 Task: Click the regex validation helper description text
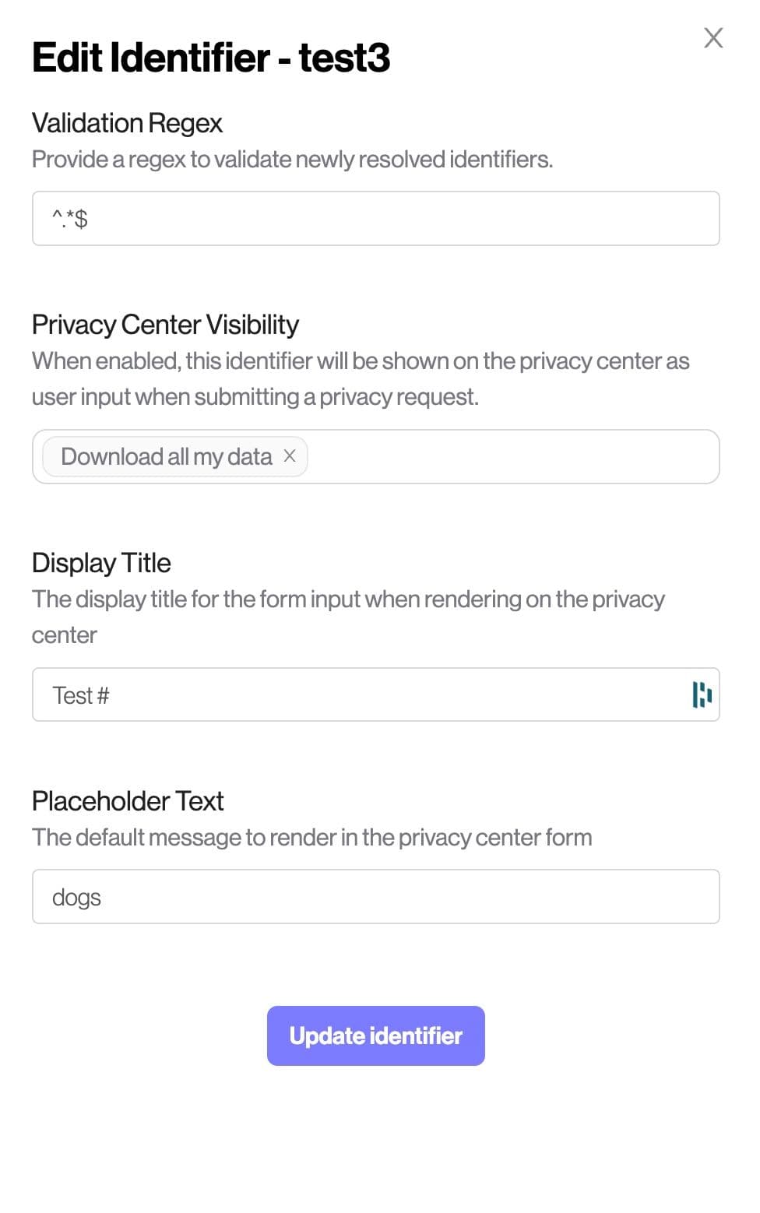click(x=292, y=160)
